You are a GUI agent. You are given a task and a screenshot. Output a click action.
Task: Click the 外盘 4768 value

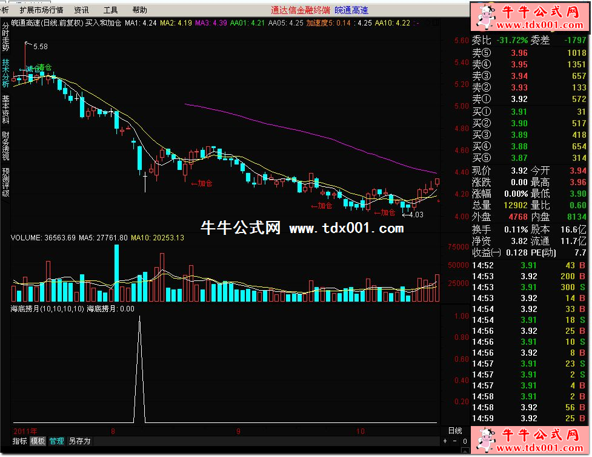tap(518, 217)
